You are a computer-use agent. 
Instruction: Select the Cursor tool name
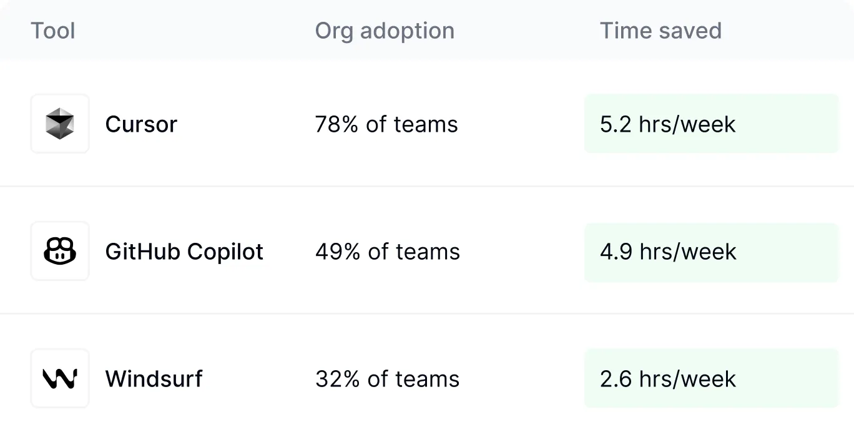click(141, 124)
